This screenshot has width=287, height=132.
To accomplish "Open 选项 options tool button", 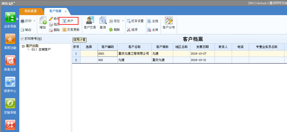I will 132,29.
